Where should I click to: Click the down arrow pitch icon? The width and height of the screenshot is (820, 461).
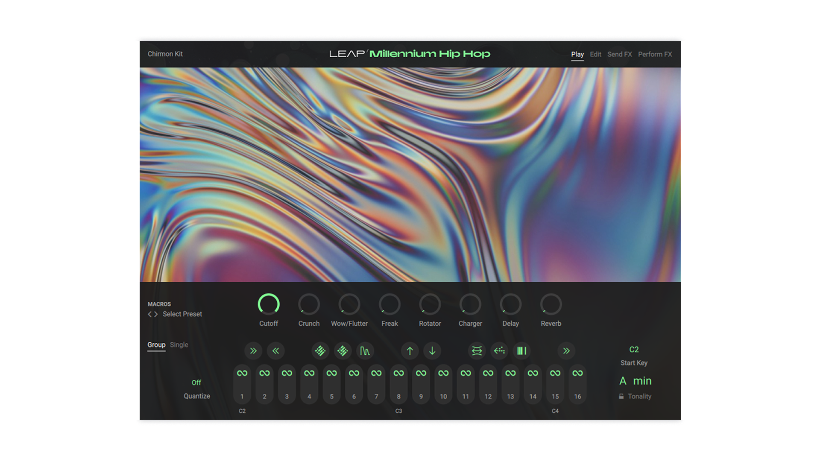click(x=432, y=351)
